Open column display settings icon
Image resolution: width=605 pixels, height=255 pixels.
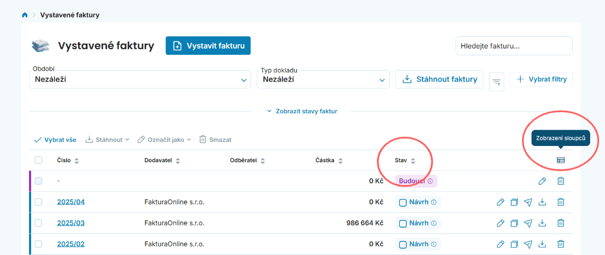(561, 160)
